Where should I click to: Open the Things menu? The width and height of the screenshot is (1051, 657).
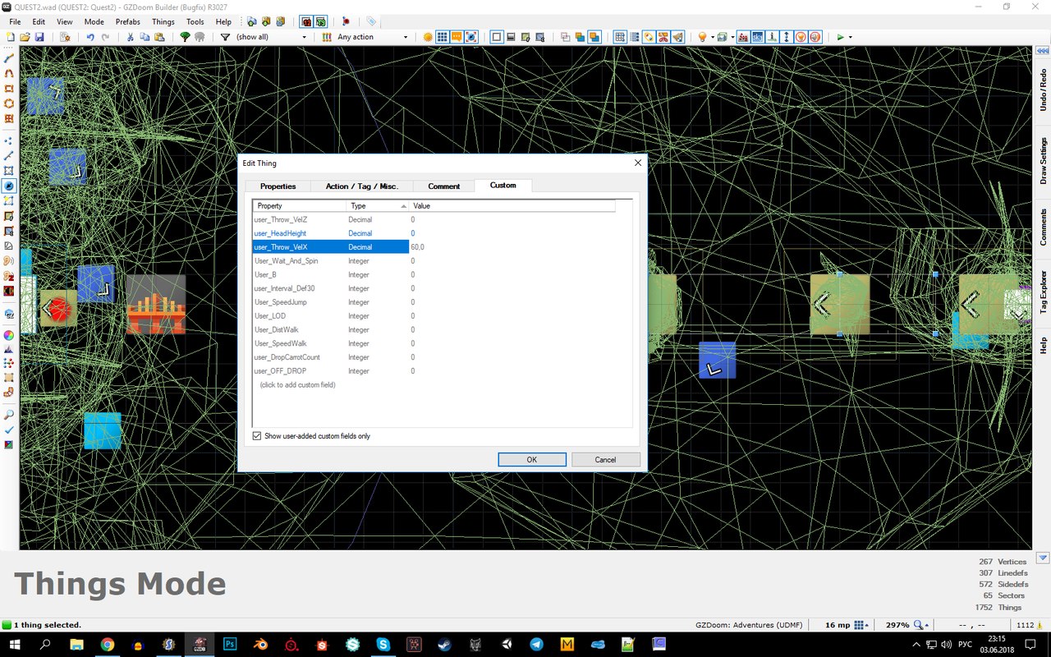[x=163, y=22]
